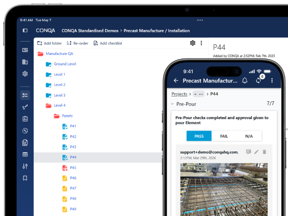The width and height of the screenshot is (288, 216).
Task: Open the breadcrumb ellipsis dropdown
Action: point(198,94)
